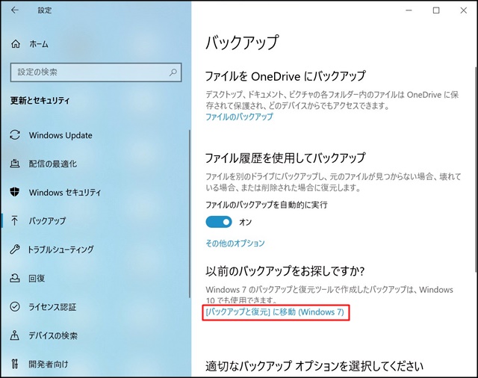Click the バックアップ page title
Image resolution: width=478 pixels, height=378 pixels.
[x=242, y=43]
